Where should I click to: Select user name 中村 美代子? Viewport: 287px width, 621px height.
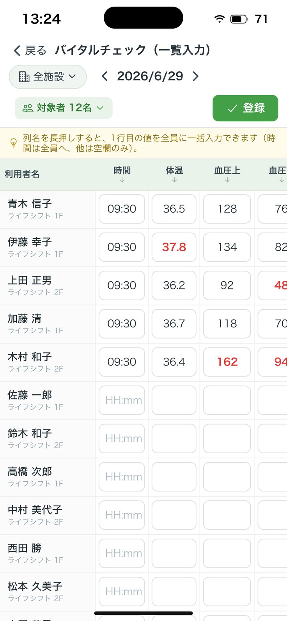[35, 509]
